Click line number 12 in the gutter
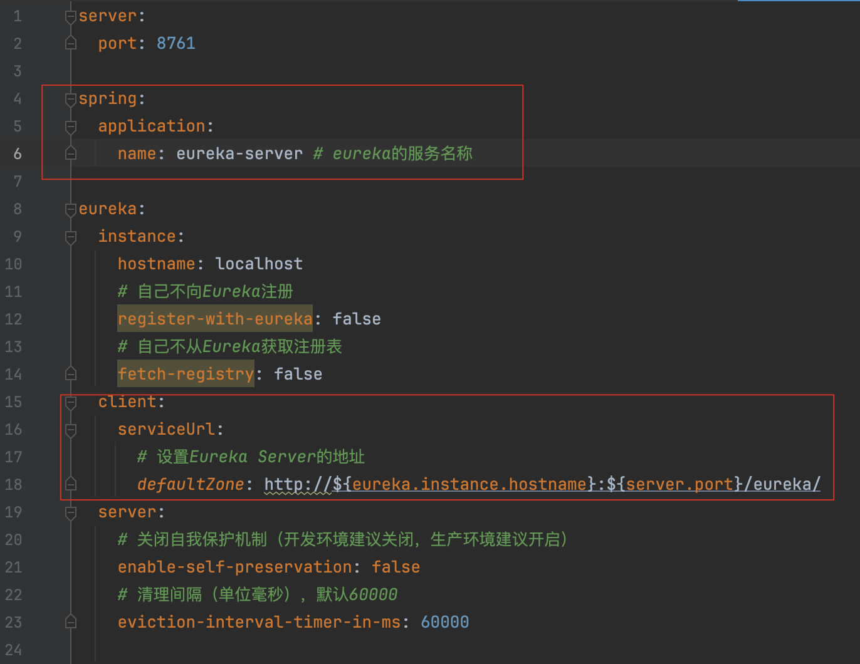This screenshot has height=664, width=860. (x=13, y=319)
